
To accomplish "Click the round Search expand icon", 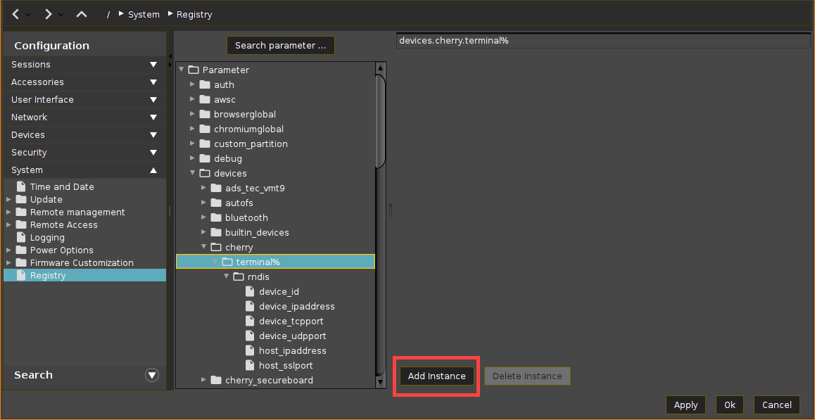I will [152, 376].
